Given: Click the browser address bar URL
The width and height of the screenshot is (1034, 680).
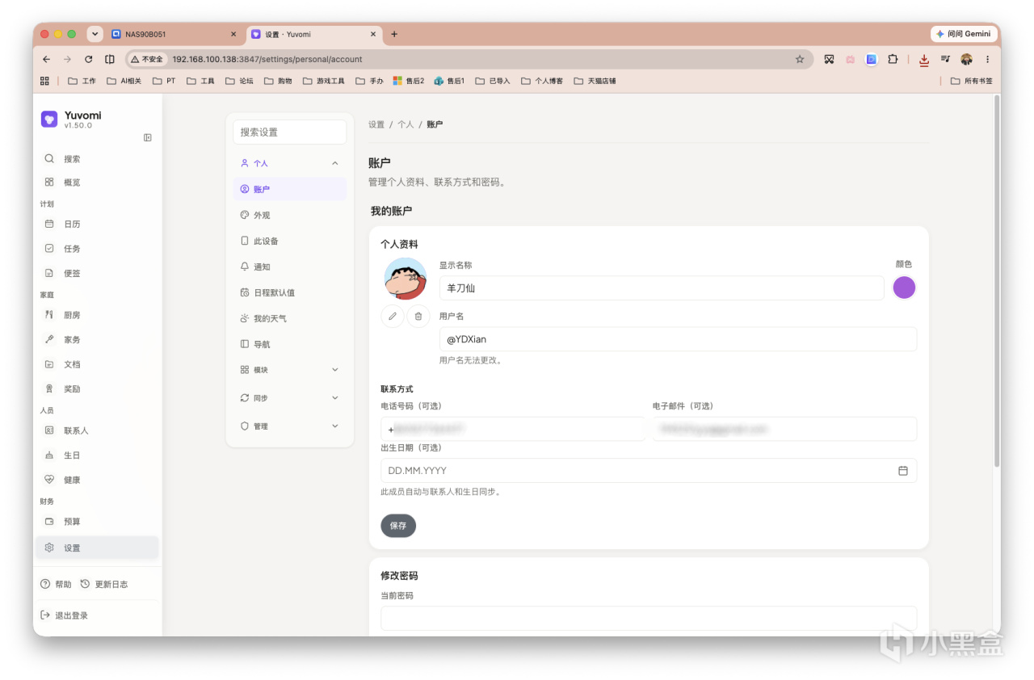Looking at the screenshot, I should click(x=267, y=59).
